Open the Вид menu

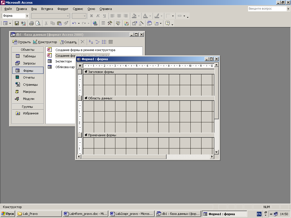click(34, 9)
